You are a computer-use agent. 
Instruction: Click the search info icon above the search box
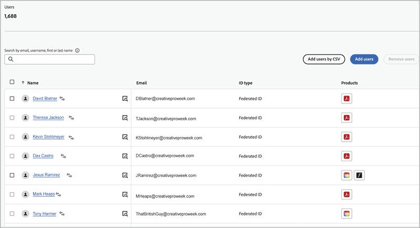[x=77, y=50]
